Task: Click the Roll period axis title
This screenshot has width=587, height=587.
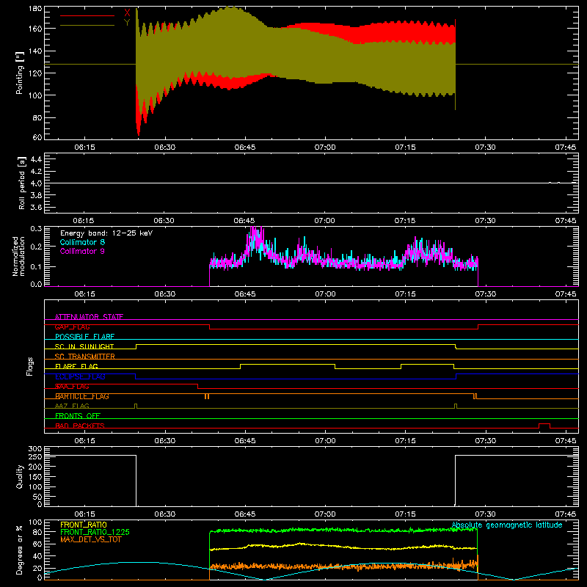Action: pyautogui.click(x=22, y=183)
